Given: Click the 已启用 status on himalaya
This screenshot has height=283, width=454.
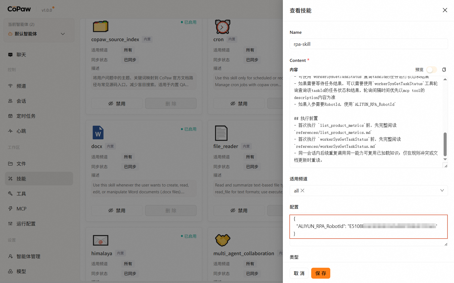Looking at the screenshot, I should click(x=189, y=236).
